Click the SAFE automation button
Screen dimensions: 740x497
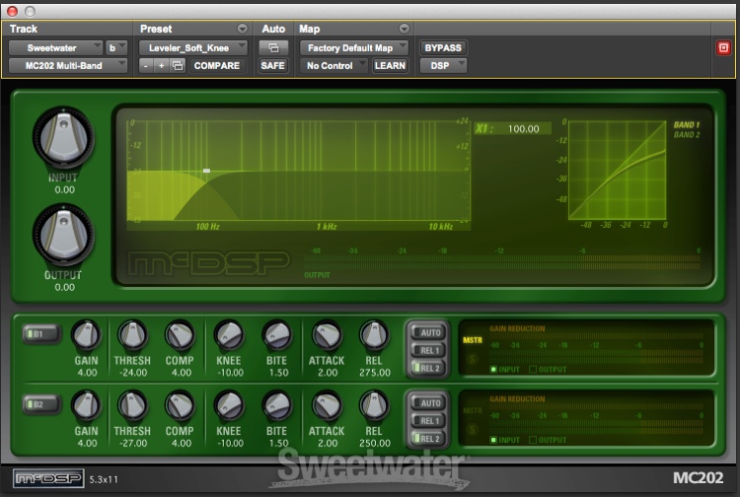pyautogui.click(x=272, y=65)
